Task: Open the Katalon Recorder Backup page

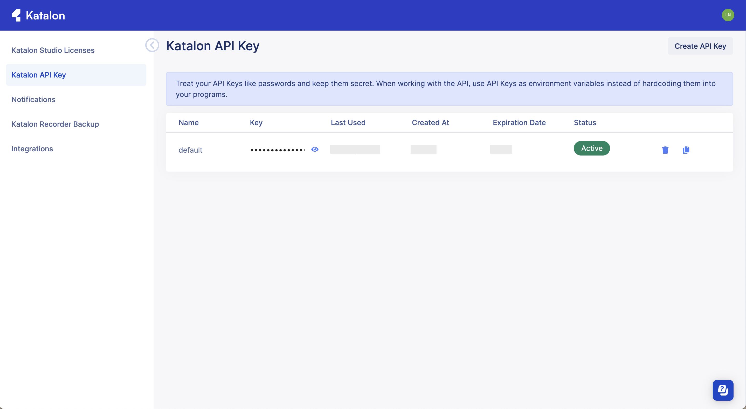Action: point(55,124)
